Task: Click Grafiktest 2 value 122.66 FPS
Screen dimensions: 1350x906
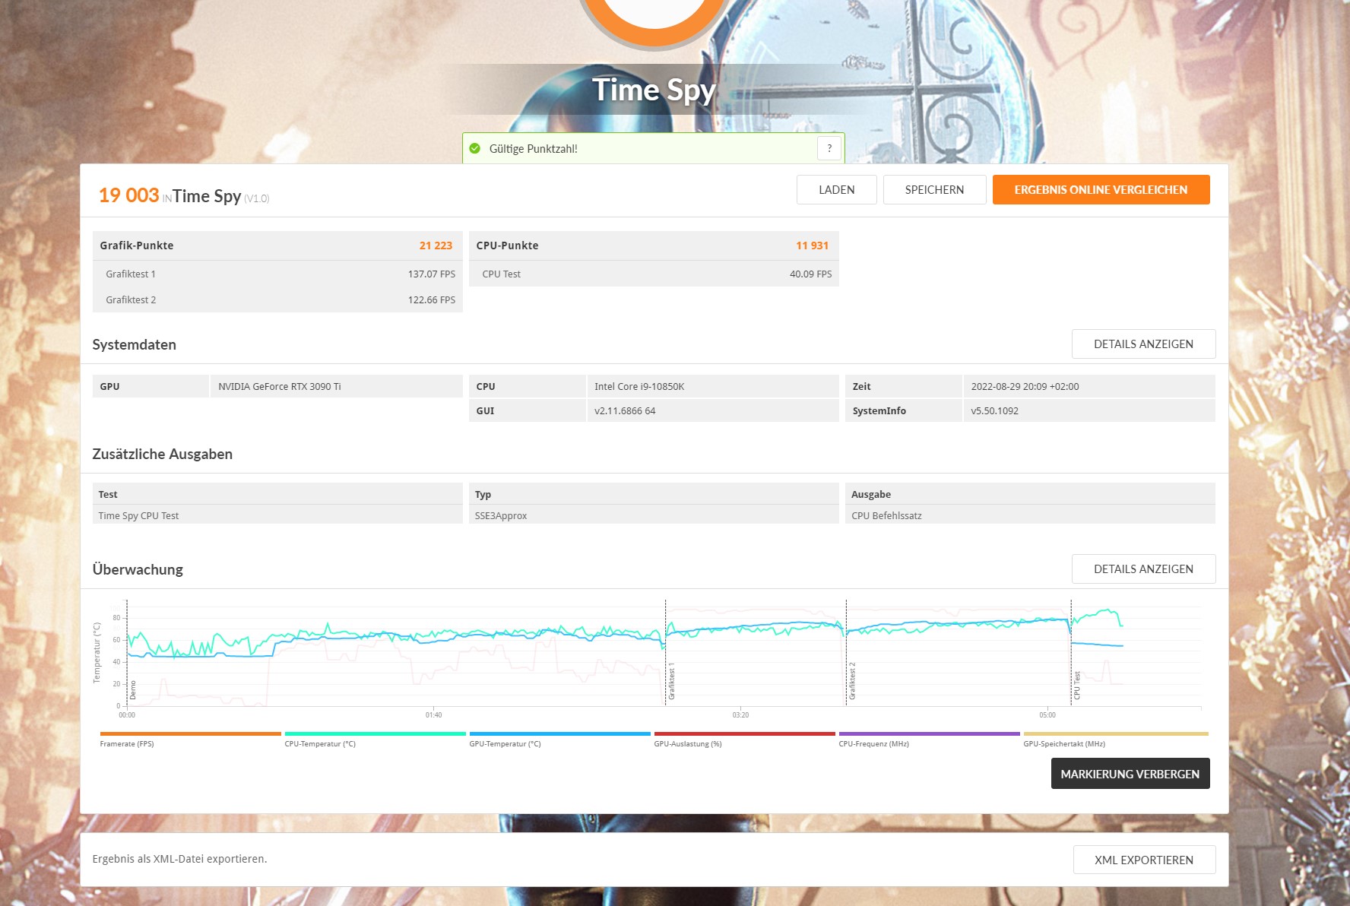Action: (x=432, y=300)
